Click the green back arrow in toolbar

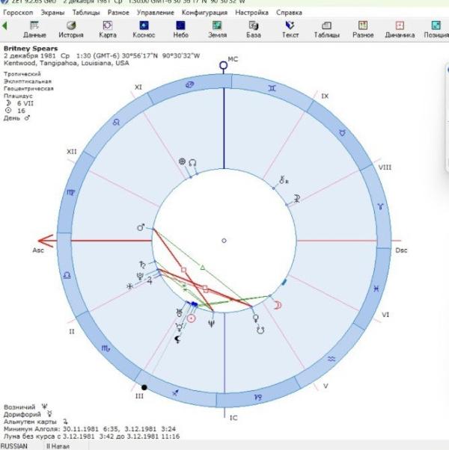click(4, 26)
